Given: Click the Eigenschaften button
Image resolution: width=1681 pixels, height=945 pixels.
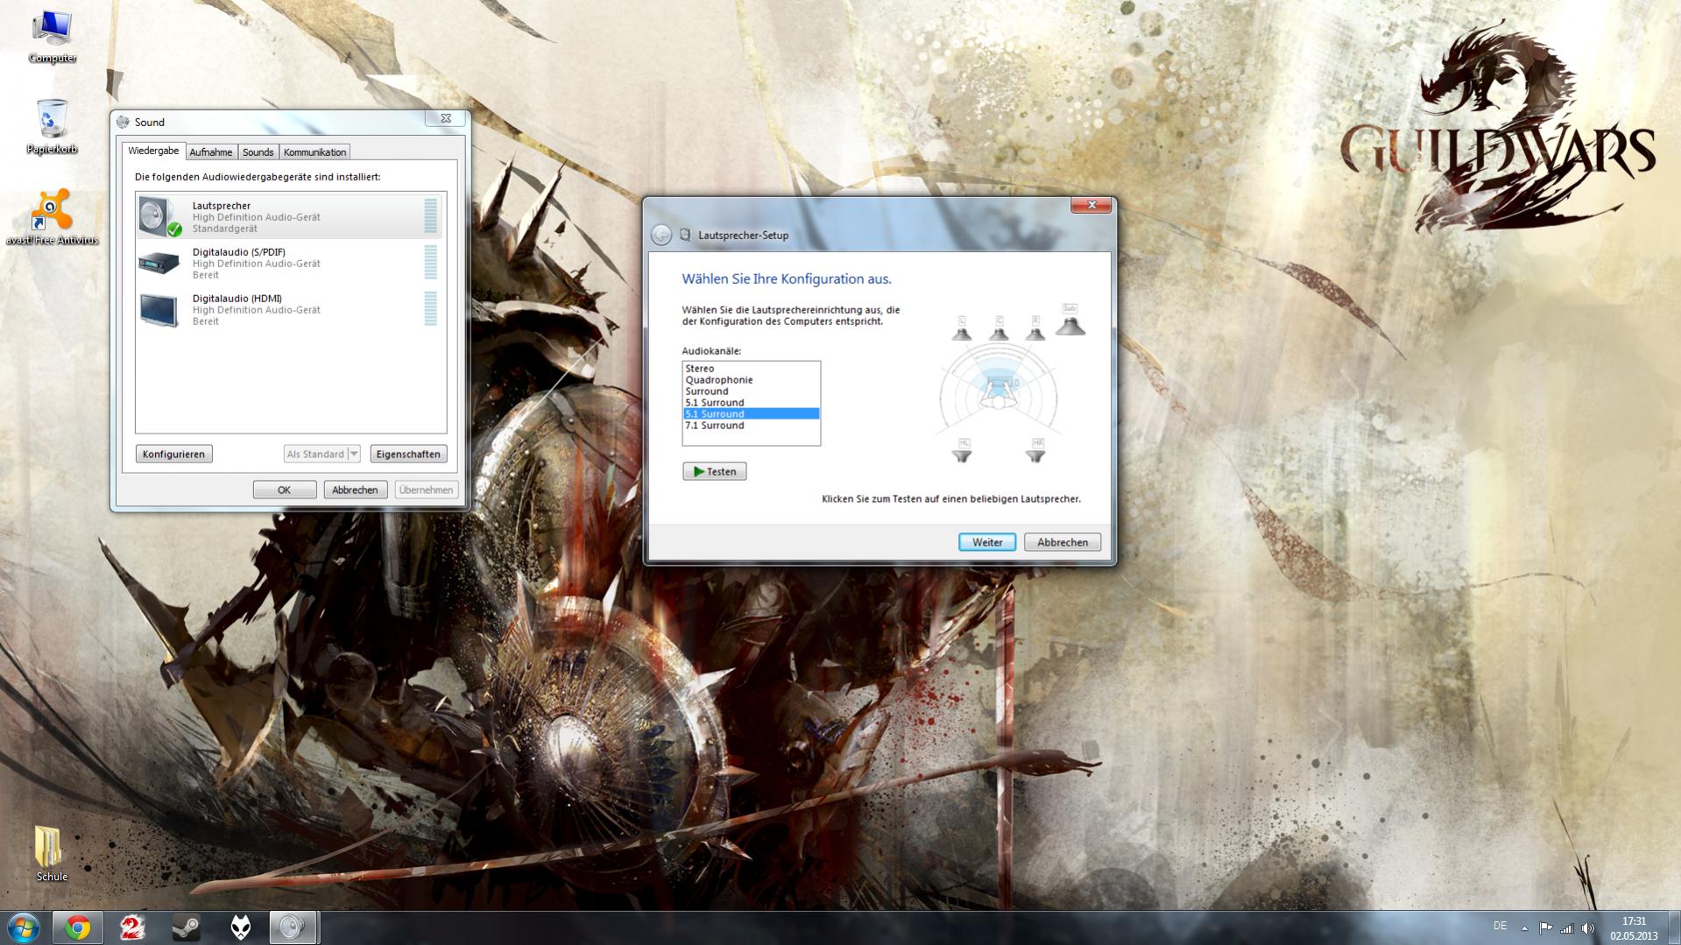Looking at the screenshot, I should (408, 454).
